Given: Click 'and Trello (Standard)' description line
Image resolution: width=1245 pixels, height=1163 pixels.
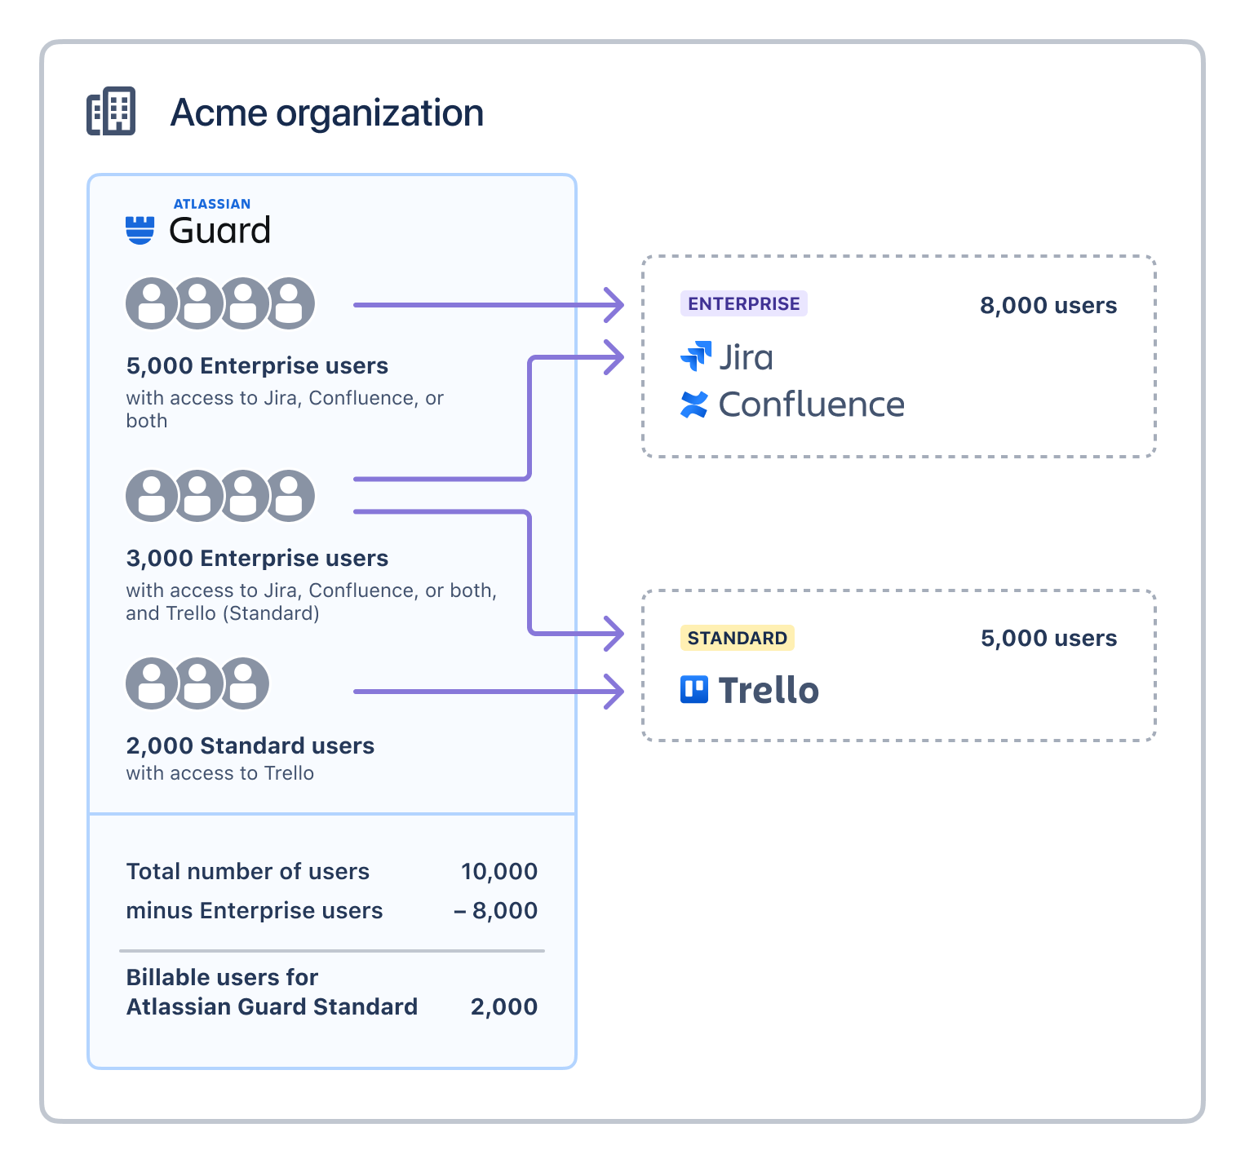Looking at the screenshot, I should pos(223,613).
